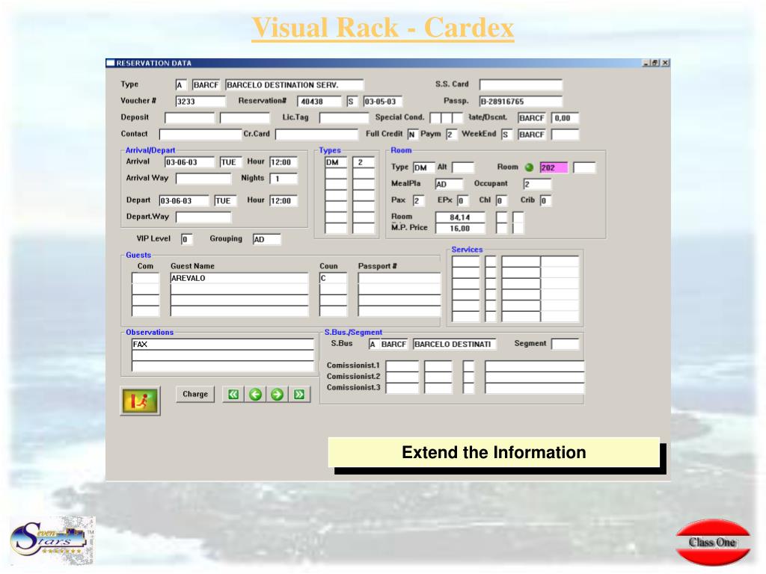
Task: Click the Pax field
Action: pos(419,200)
